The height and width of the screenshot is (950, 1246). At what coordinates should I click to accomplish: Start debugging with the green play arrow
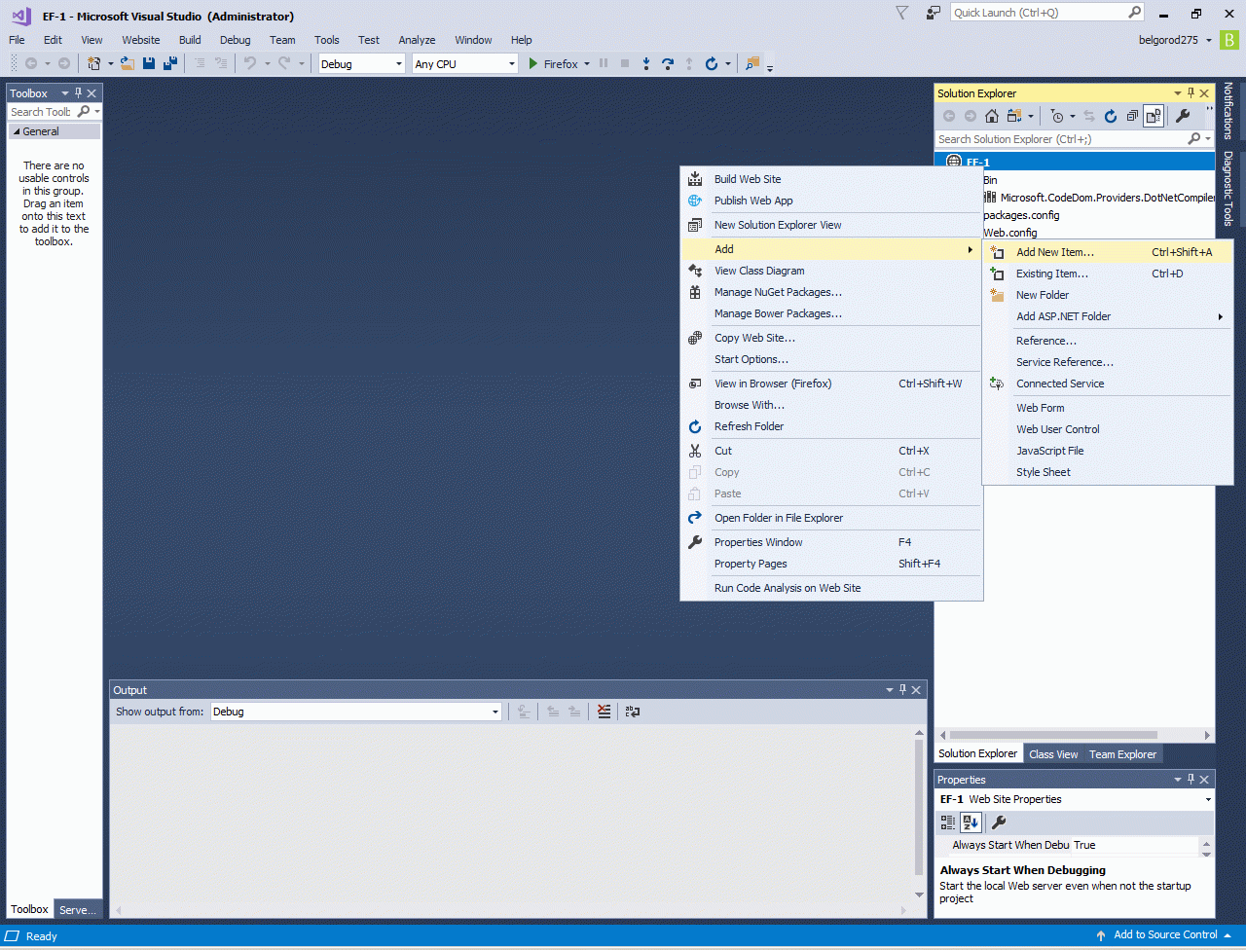(x=532, y=63)
